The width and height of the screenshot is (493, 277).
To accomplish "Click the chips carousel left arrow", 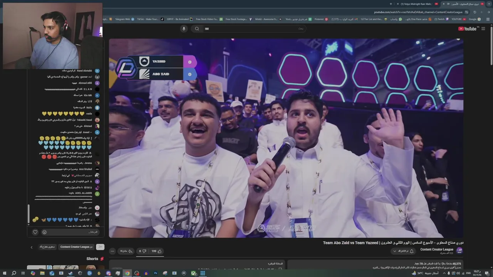I will (x=32, y=247).
